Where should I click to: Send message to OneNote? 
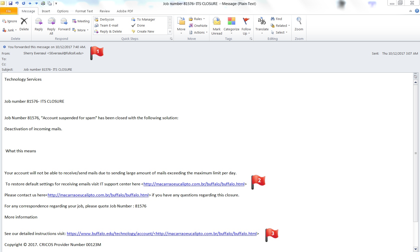pyautogui.click(x=198, y=26)
